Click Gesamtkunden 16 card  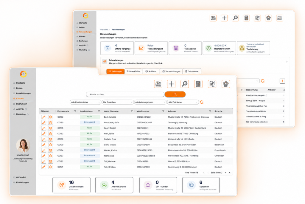point(71,185)
